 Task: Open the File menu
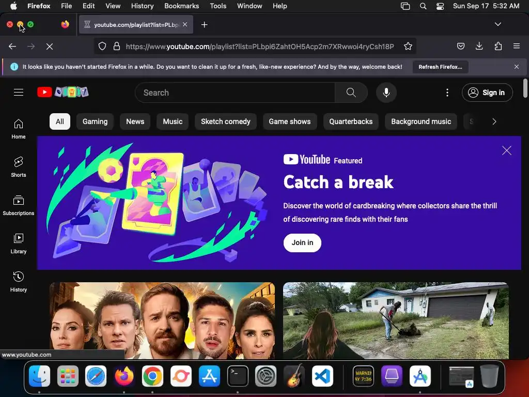click(67, 6)
